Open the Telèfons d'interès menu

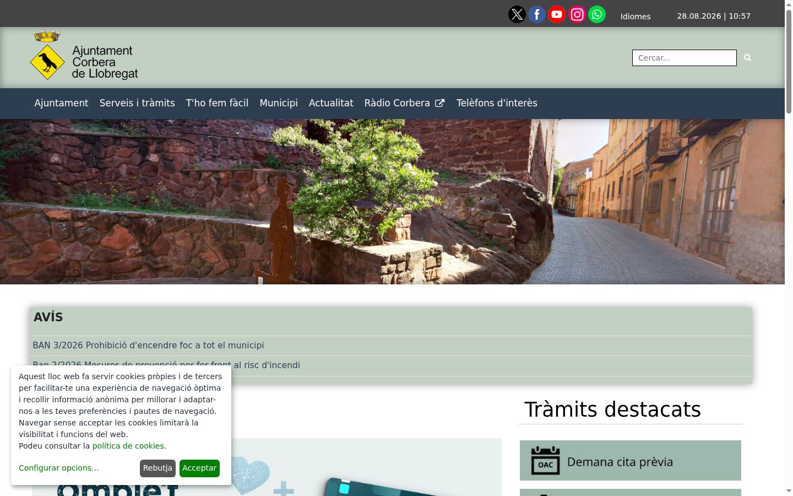497,103
